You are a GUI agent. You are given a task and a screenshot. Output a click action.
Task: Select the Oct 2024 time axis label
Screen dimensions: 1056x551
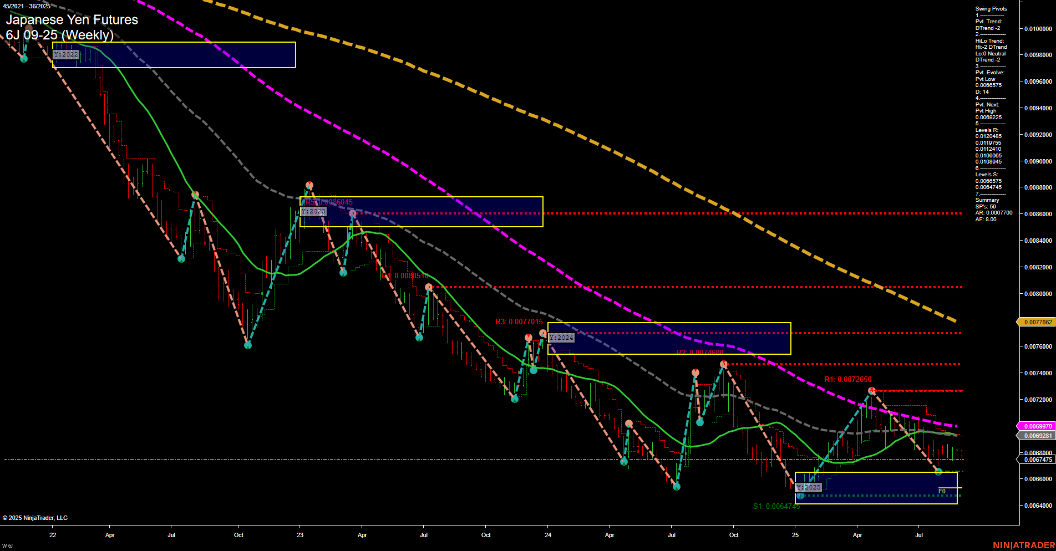click(733, 535)
